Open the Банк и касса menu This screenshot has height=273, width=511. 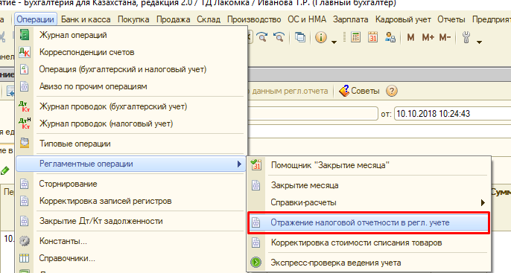pos(86,19)
